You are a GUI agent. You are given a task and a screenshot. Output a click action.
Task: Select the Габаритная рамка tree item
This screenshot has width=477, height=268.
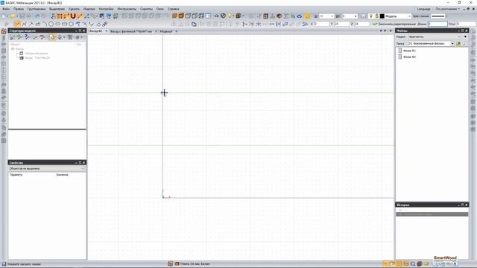[36, 53]
